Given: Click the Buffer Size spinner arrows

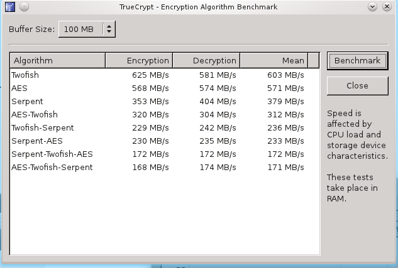Looking at the screenshot, I should pos(109,29).
